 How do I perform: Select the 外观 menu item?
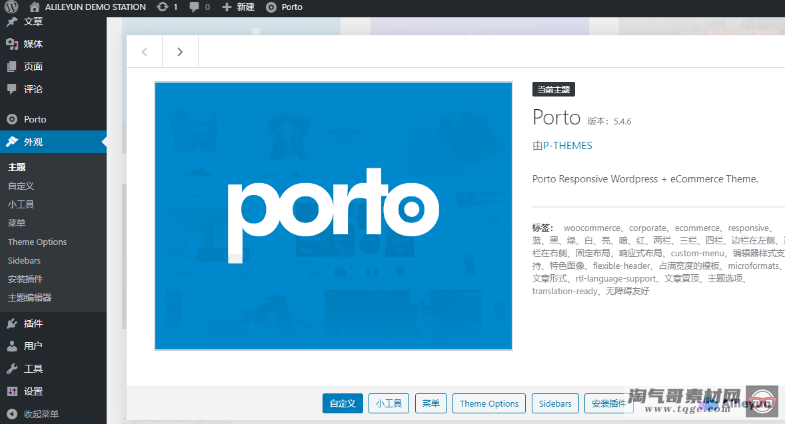pos(53,142)
